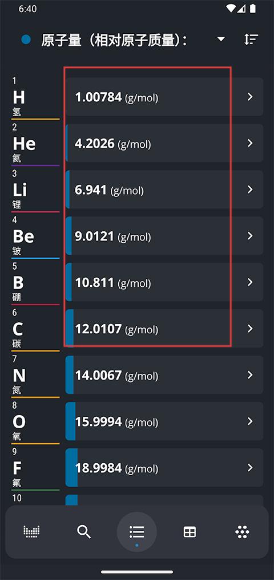The image size is (274, 580).
Task: Open Fluorine details arrow
Action: point(251,468)
